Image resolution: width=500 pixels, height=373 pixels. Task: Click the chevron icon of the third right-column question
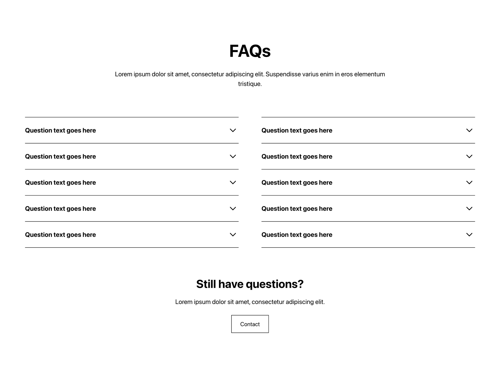click(469, 182)
